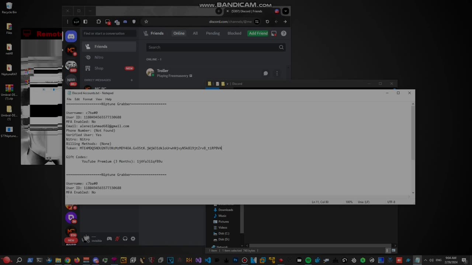
Task: Switch to Pending friends tab
Action: coord(213,33)
